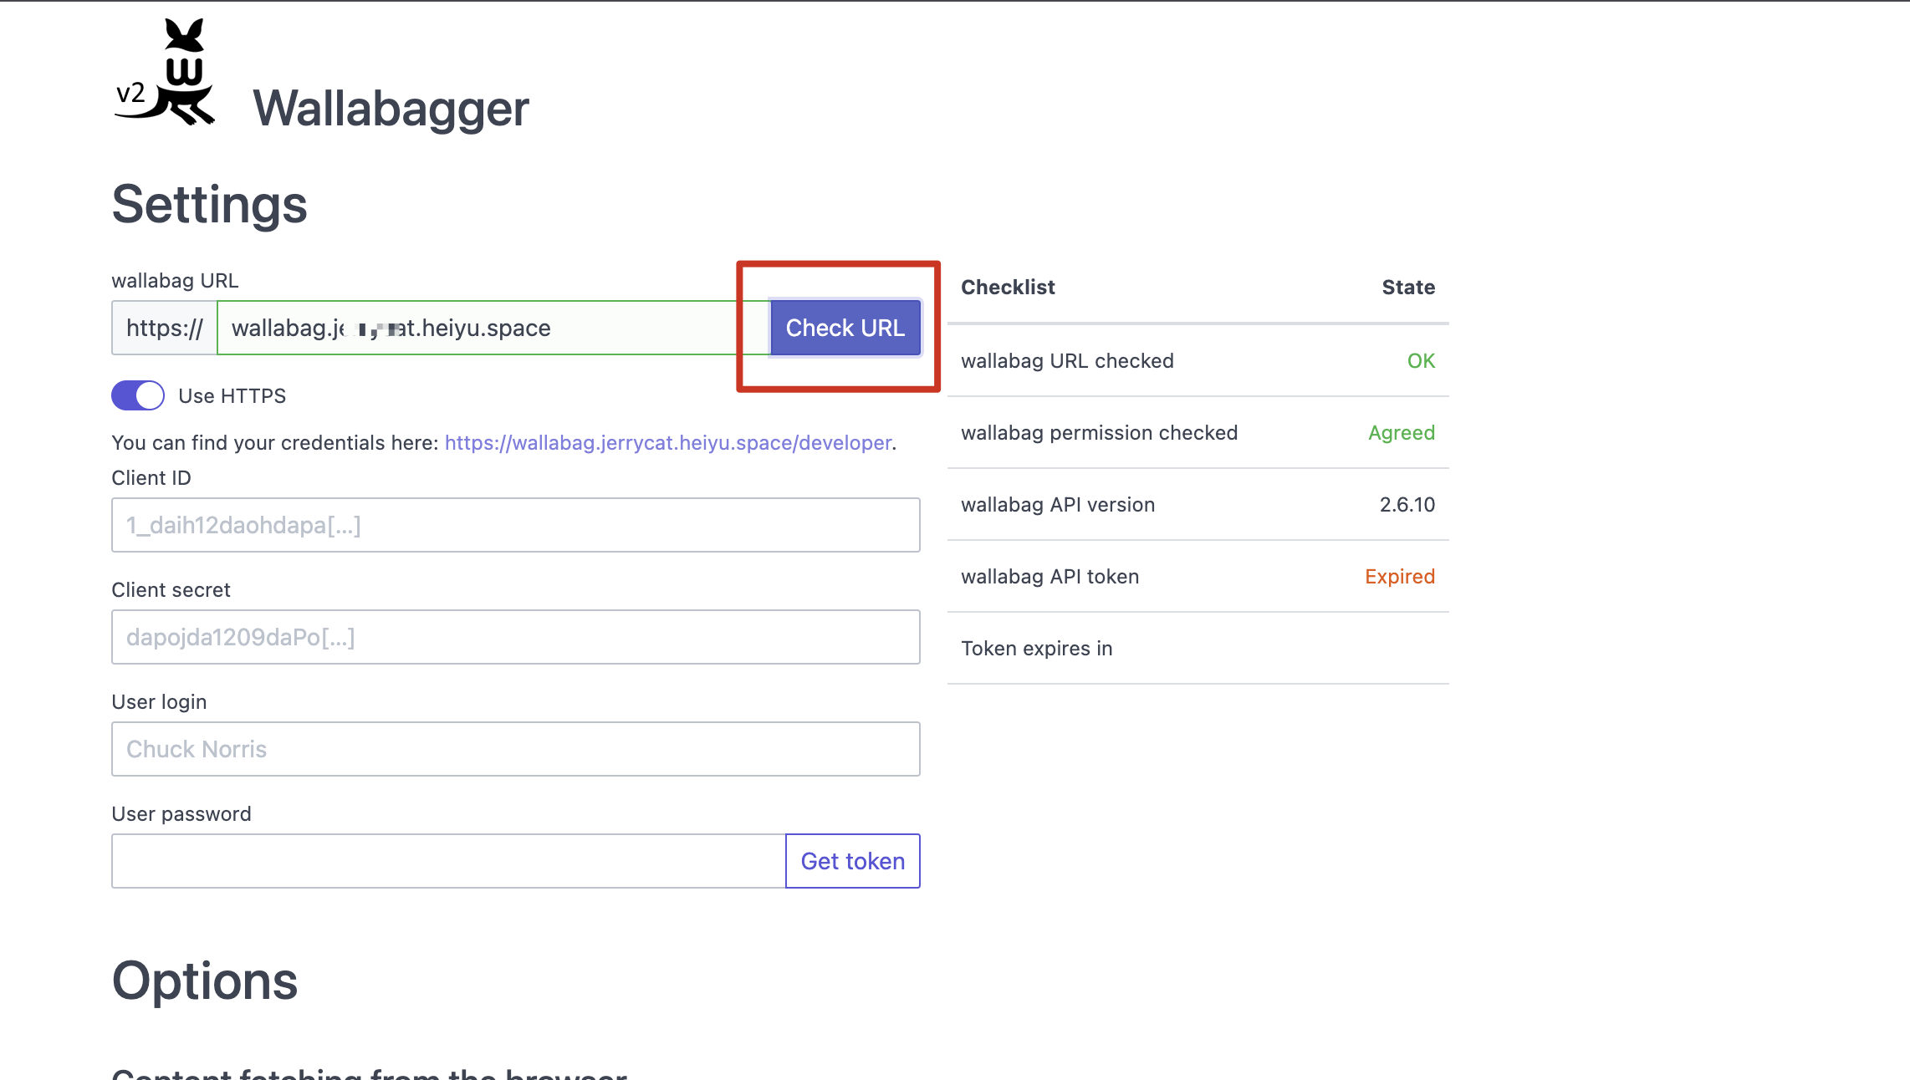This screenshot has width=1910, height=1080.
Task: Click the 2.6.10 API version value
Action: (x=1407, y=505)
